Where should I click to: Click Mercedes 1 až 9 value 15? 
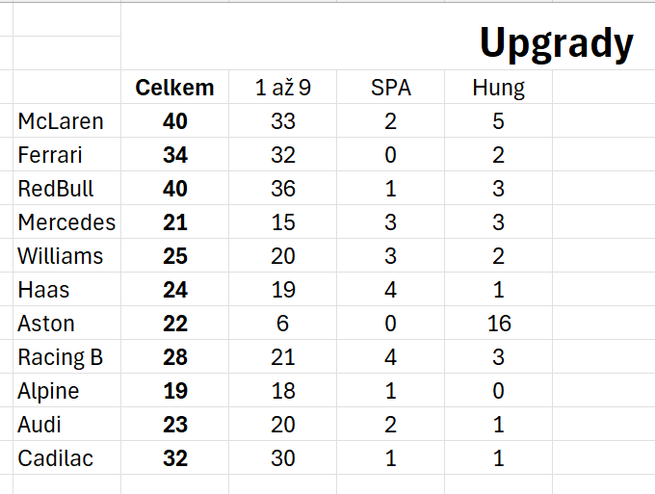[x=283, y=221]
